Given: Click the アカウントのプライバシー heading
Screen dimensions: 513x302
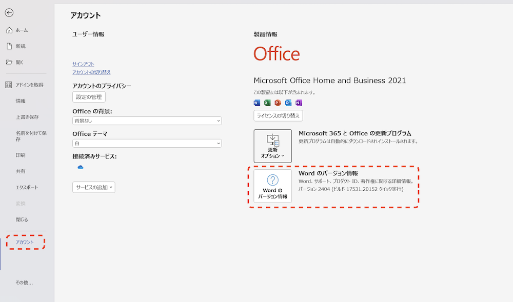Looking at the screenshot, I should tap(102, 86).
